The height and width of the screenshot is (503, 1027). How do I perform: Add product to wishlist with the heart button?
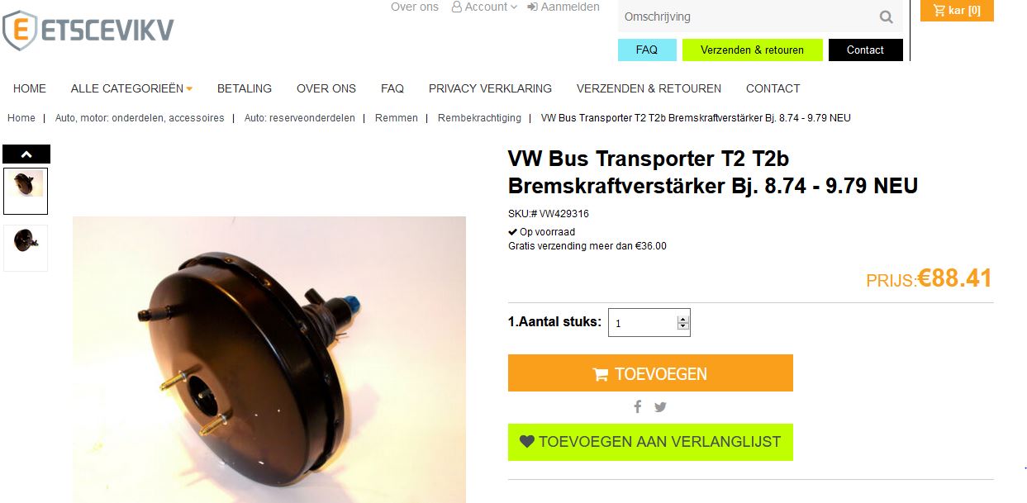click(650, 442)
